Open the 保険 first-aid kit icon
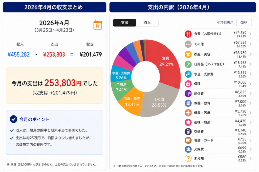Screen dimensions: 259x172 pos(188,84)
